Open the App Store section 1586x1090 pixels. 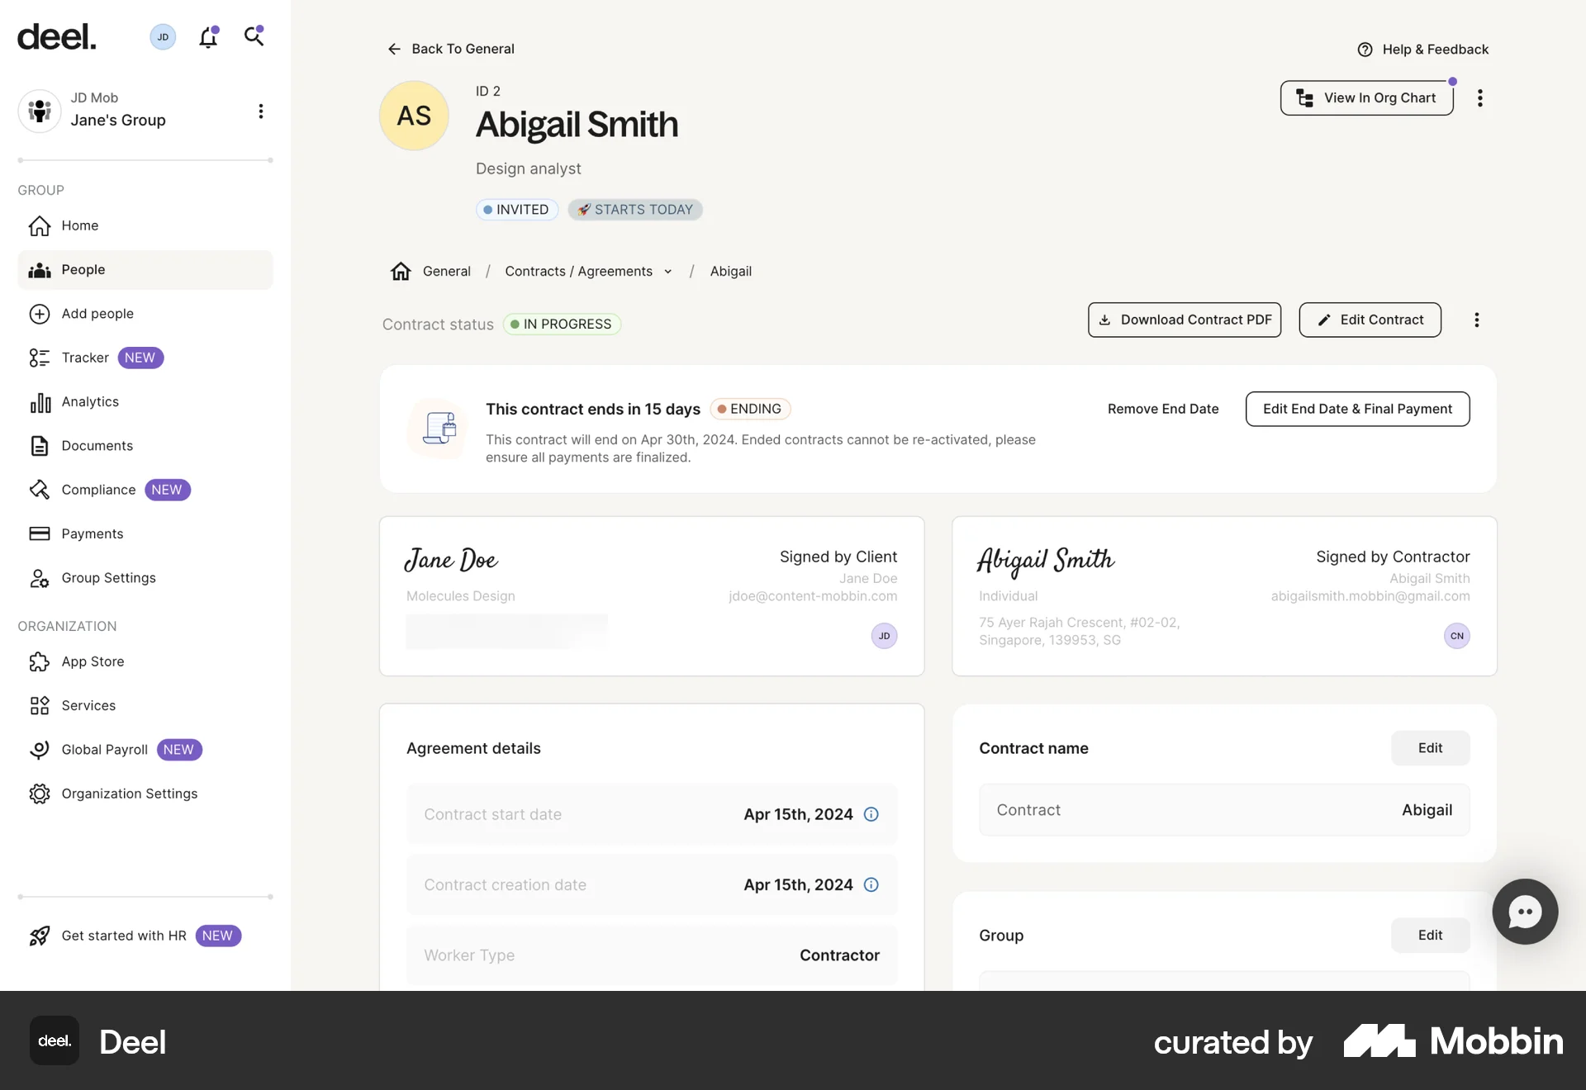click(93, 661)
